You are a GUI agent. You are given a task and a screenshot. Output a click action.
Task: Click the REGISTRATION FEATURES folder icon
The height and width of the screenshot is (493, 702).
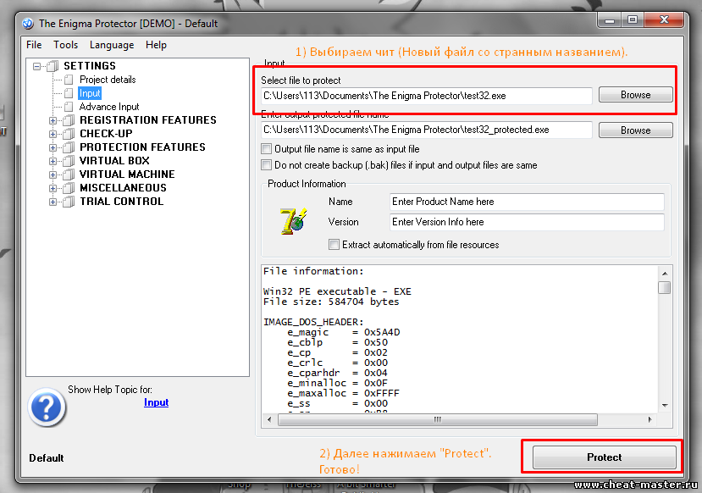[69, 120]
